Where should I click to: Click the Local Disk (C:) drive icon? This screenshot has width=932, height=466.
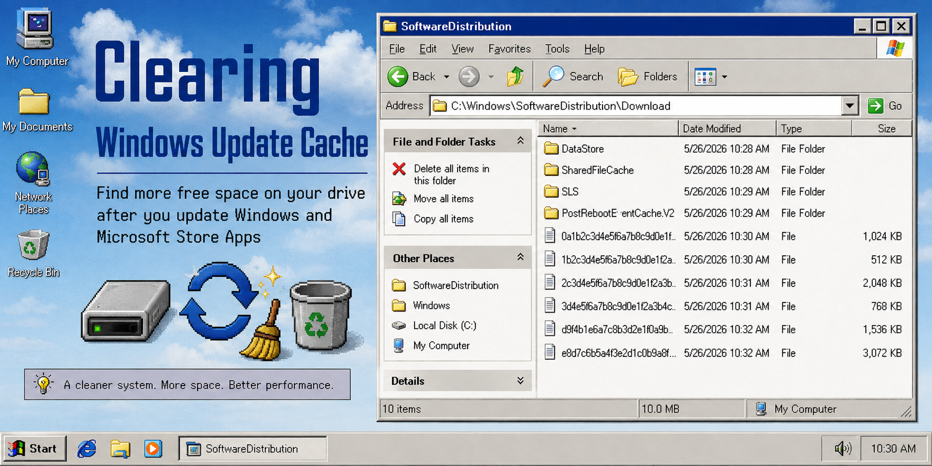[x=399, y=326]
